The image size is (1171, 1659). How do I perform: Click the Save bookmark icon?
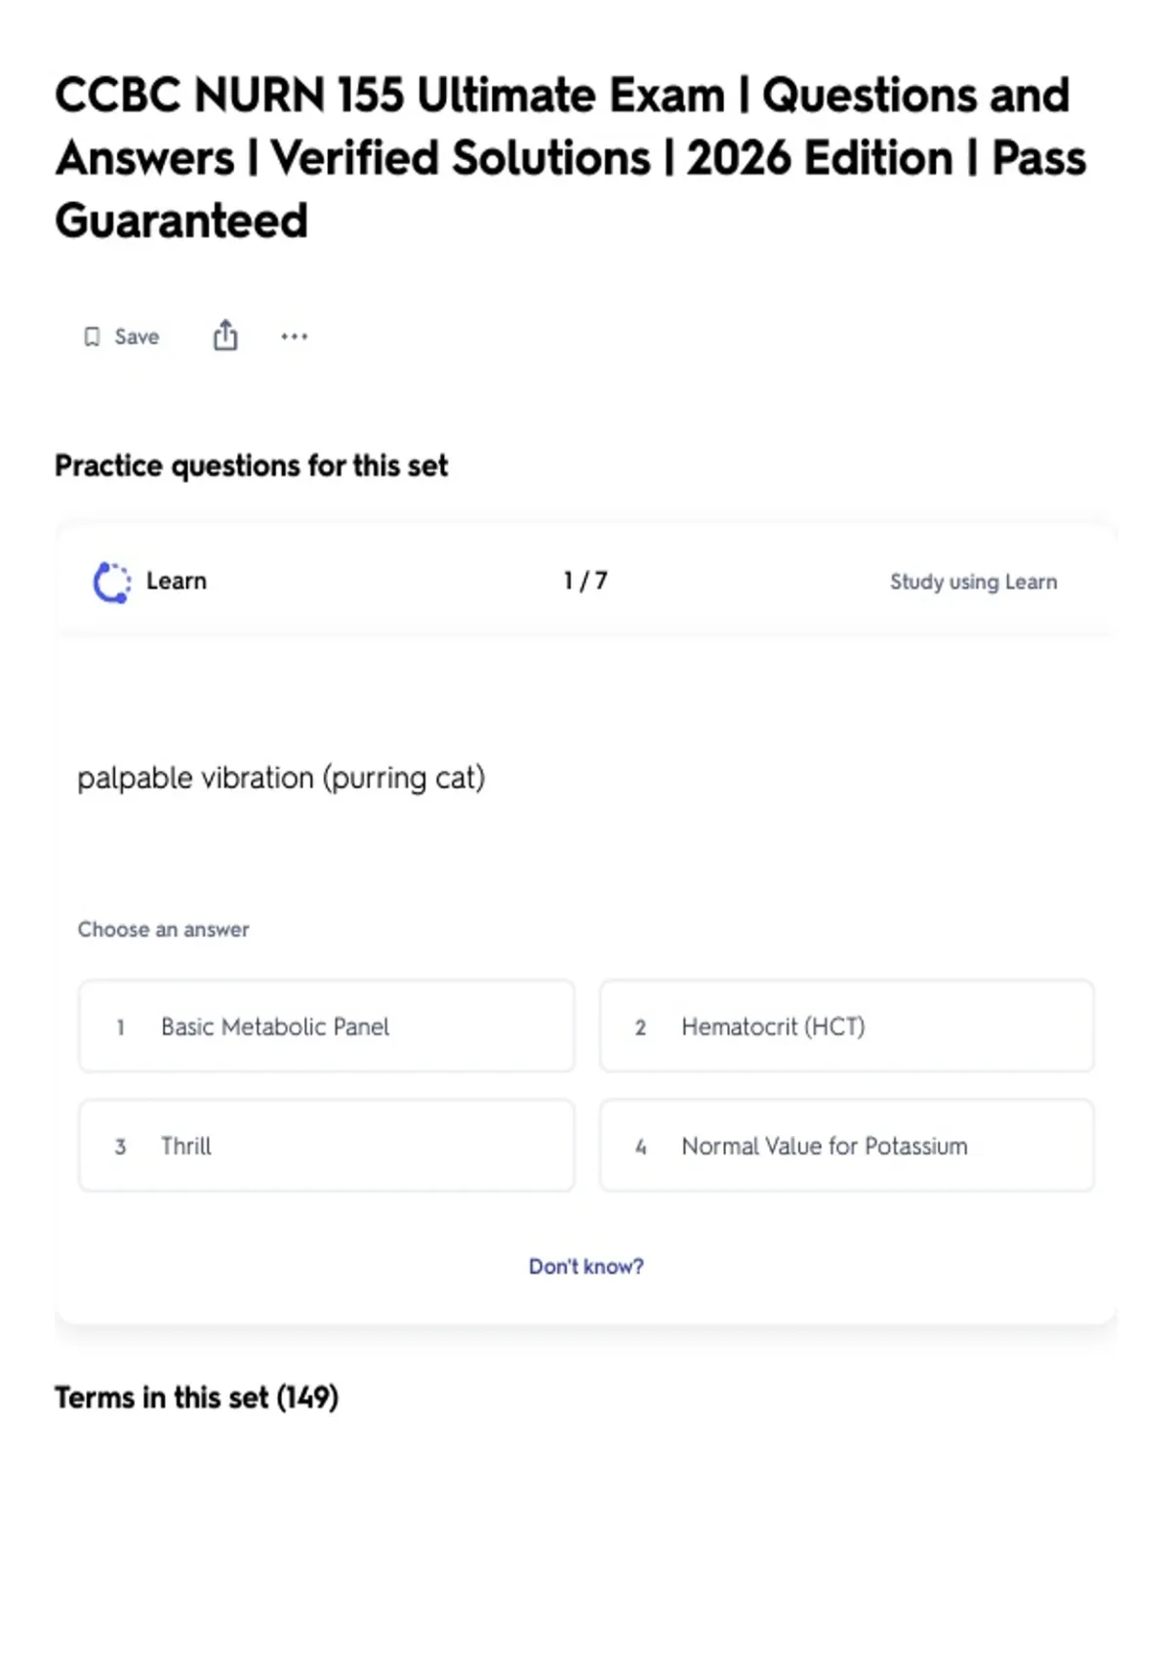click(92, 337)
